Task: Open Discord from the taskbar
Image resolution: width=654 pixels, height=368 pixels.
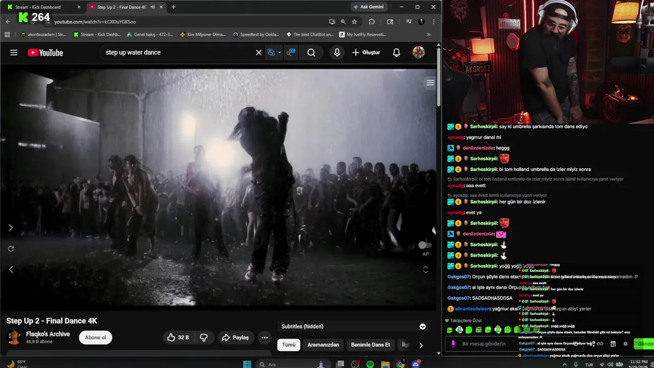Action: (416, 364)
